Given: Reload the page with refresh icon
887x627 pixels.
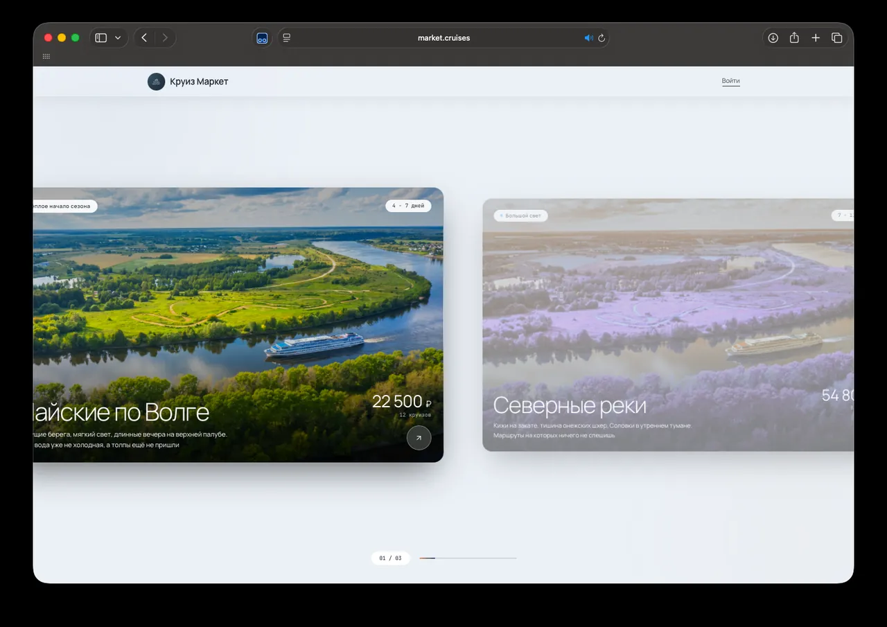Looking at the screenshot, I should click(601, 38).
